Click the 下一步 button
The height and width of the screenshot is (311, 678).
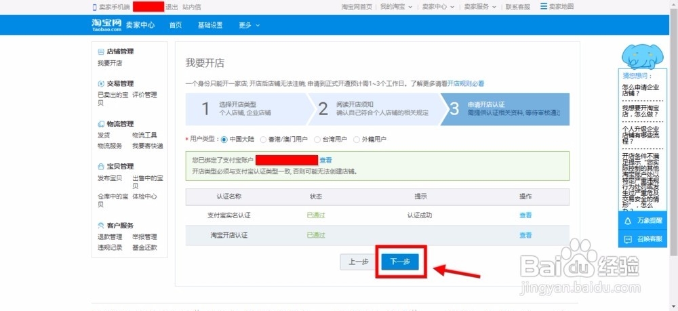click(400, 262)
